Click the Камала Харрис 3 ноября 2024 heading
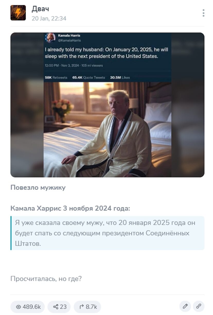 [70, 208]
